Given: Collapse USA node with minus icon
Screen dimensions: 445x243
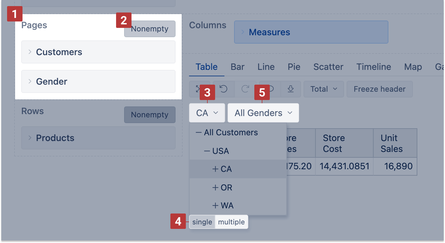Looking at the screenshot, I should pyautogui.click(x=207, y=151).
